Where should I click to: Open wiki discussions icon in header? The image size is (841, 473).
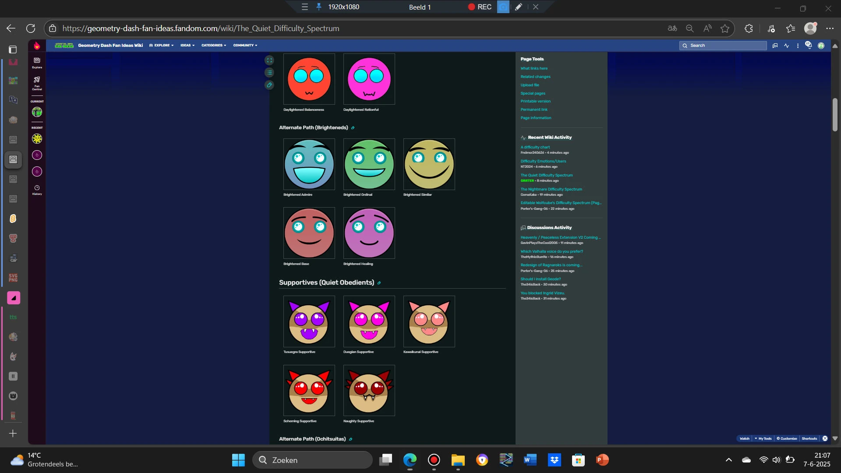pos(775,46)
